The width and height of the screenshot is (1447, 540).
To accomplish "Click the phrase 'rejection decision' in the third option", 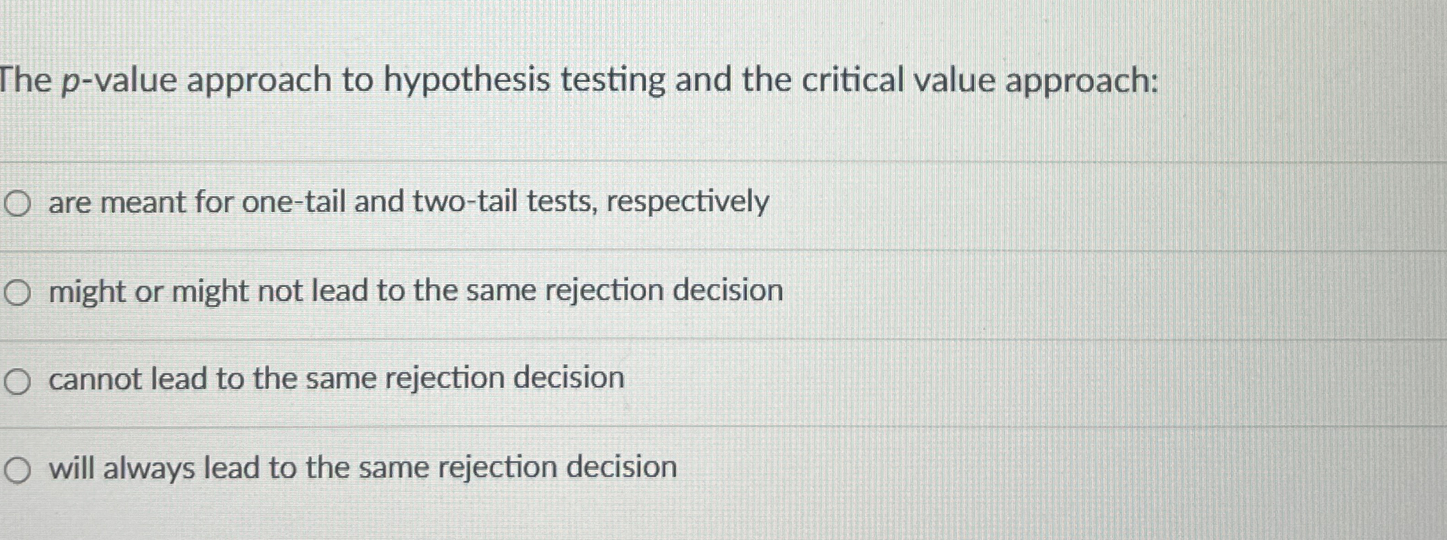I will [x=505, y=378].
